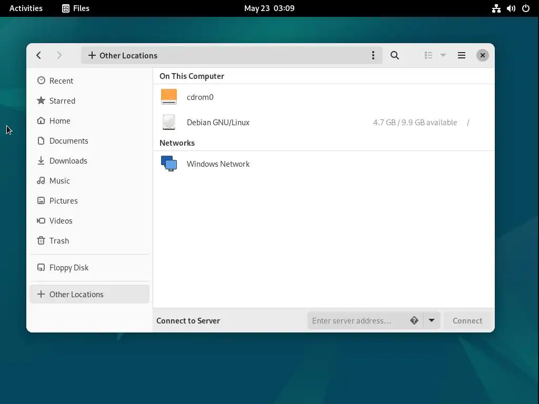
Task: Click the Windows Network computers icon
Action: 169,164
